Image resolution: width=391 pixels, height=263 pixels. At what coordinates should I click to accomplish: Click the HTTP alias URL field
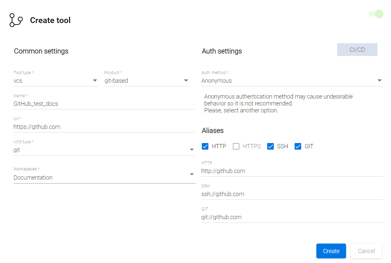pyautogui.click(x=292, y=171)
